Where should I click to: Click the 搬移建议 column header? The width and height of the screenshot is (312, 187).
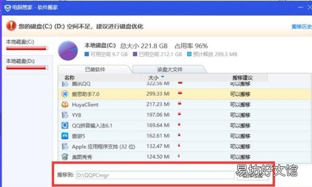coord(242,78)
